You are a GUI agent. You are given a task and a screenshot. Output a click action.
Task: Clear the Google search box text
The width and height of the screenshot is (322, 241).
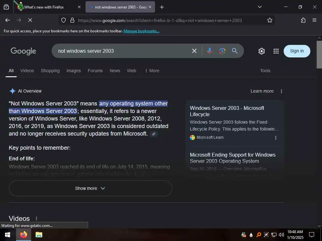(x=194, y=51)
